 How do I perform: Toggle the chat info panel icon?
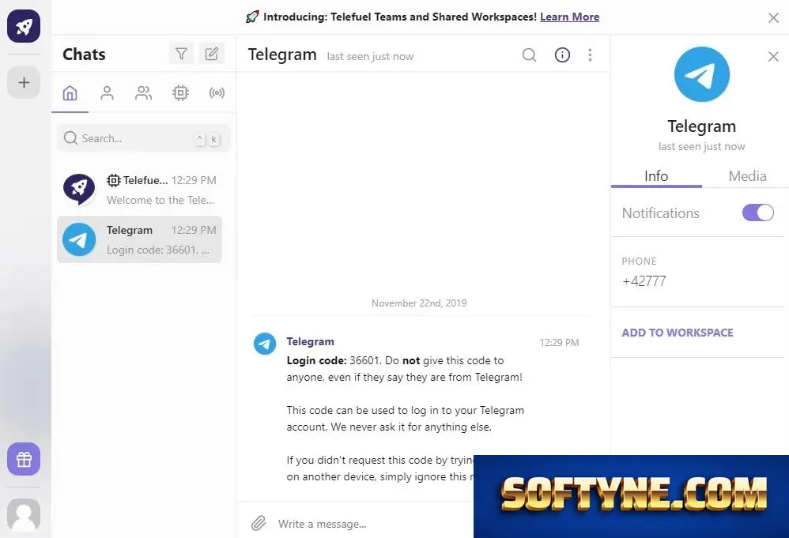coord(562,55)
